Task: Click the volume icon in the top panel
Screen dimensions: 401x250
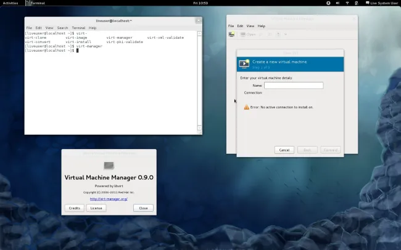Action: point(337,3)
